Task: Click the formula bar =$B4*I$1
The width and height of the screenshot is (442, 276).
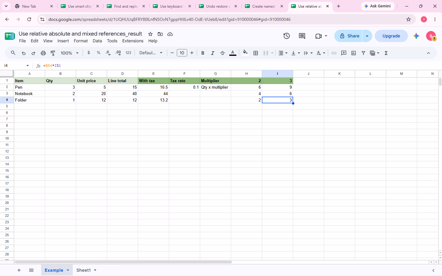Action: [x=239, y=66]
